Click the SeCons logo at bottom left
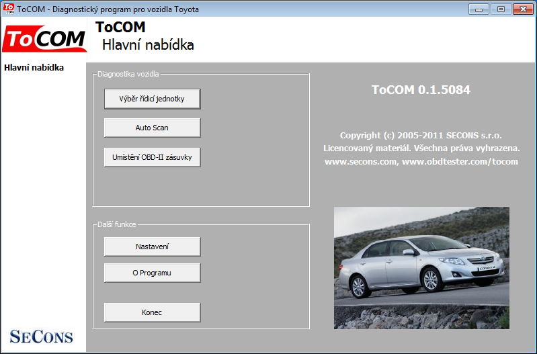 point(42,336)
